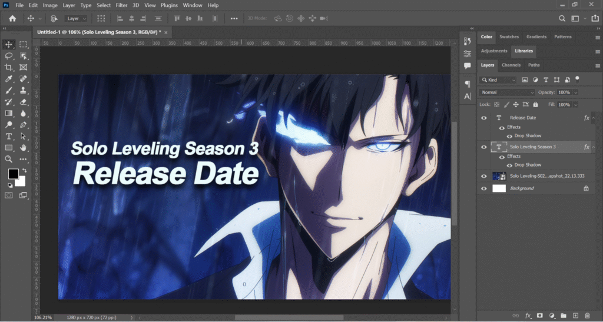Image resolution: width=603 pixels, height=322 pixels.
Task: Select the Pen tool
Action: coord(23,125)
